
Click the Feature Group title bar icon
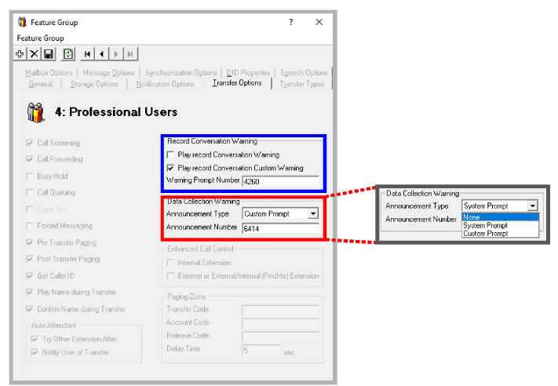tap(22, 22)
